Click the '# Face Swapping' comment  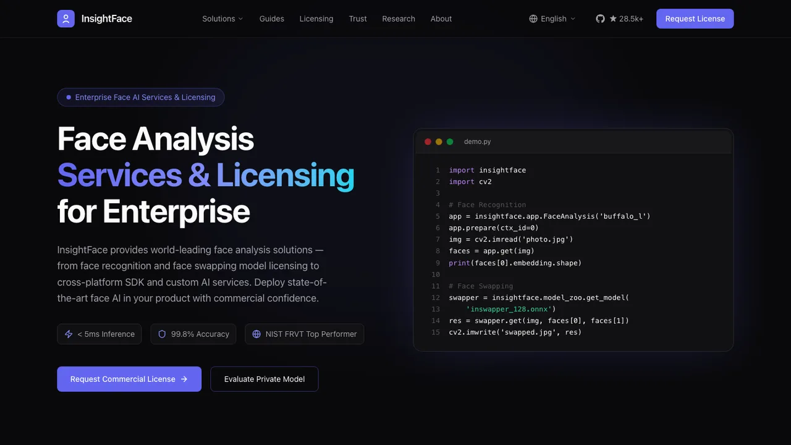tap(481, 286)
